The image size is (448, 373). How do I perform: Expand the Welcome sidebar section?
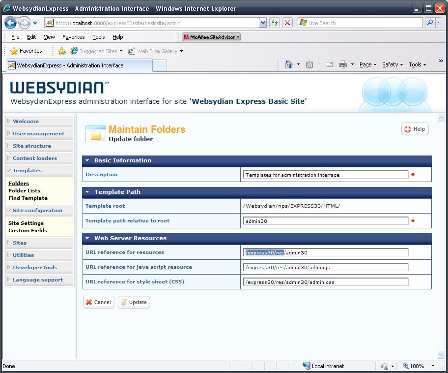point(39,121)
